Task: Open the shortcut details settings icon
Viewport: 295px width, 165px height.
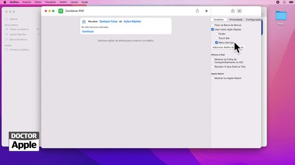Action: pyautogui.click(x=239, y=11)
